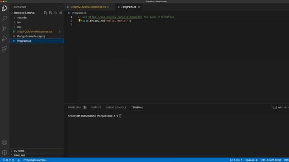Image resolution: width=289 pixels, height=162 pixels.
Task: Click MongoExample project in status bar
Action: point(35,160)
